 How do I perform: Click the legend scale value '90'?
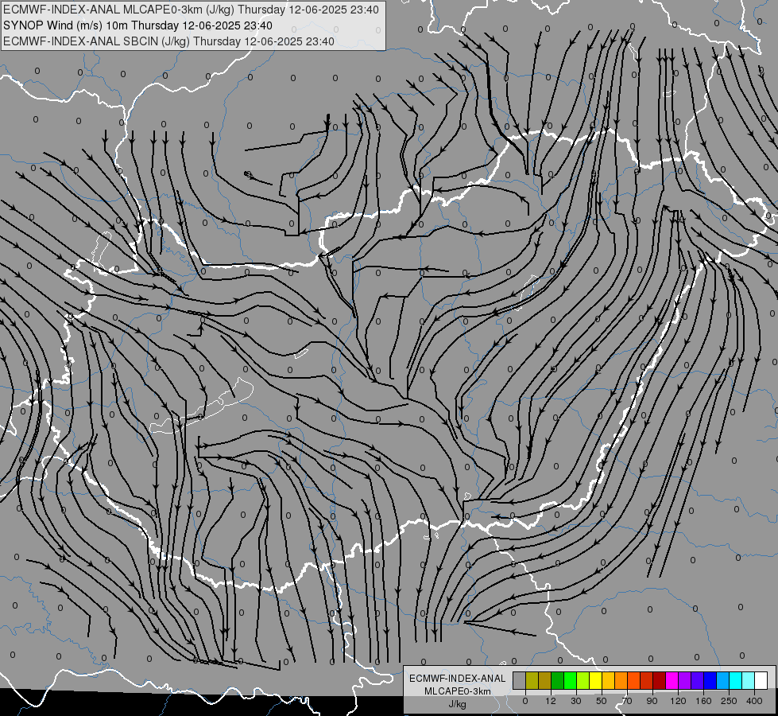click(652, 701)
